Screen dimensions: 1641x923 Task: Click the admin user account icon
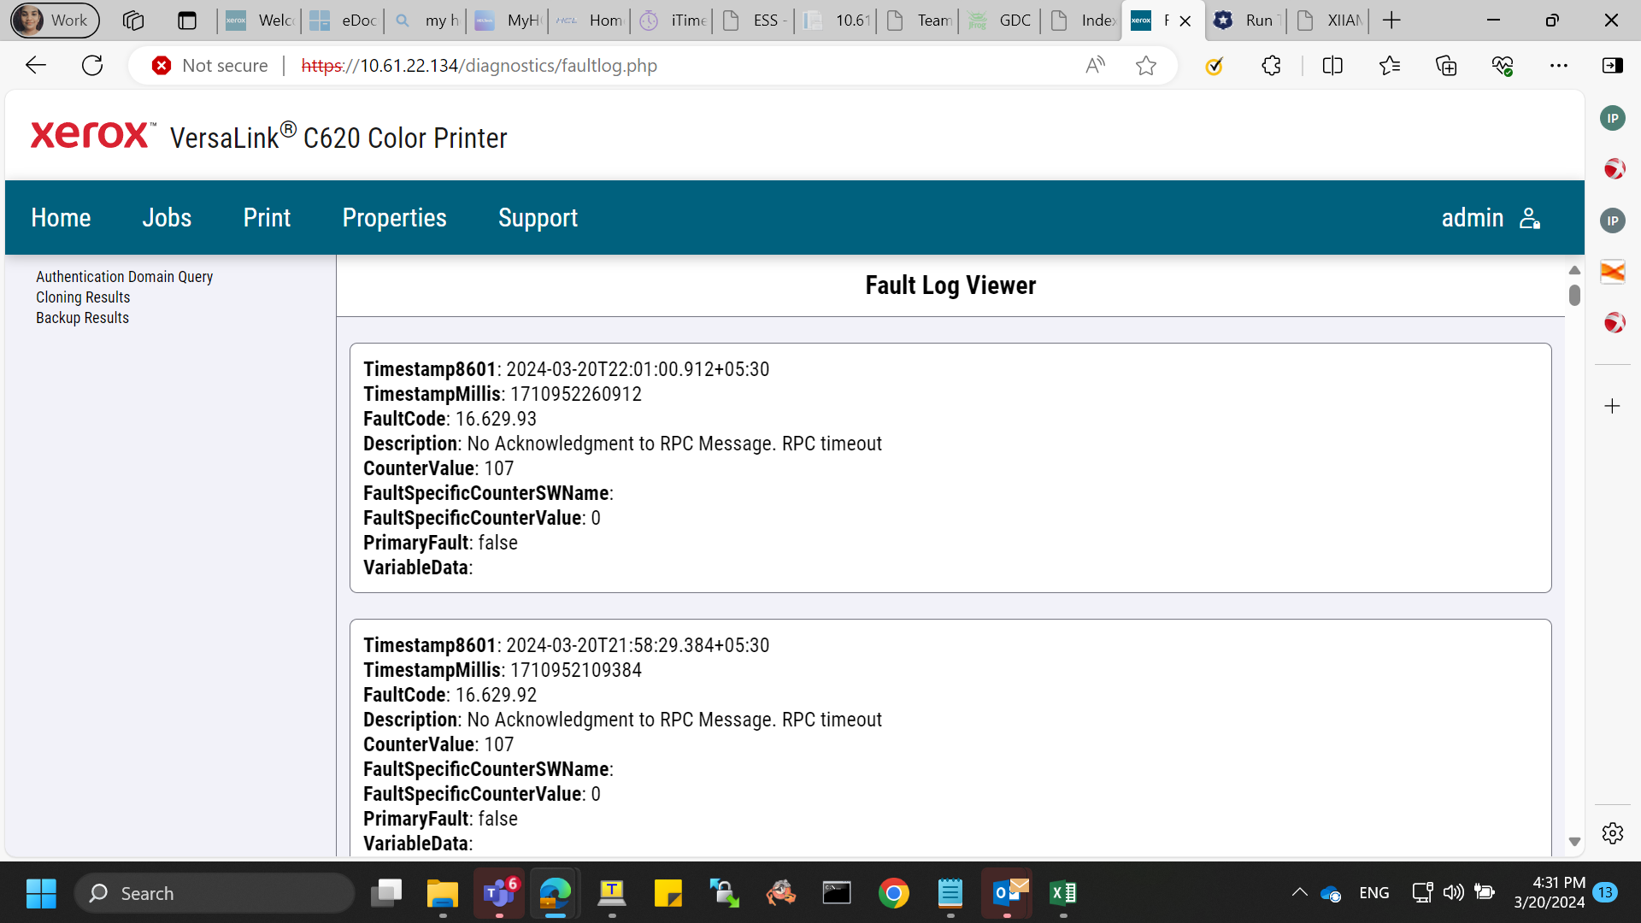1530,218
